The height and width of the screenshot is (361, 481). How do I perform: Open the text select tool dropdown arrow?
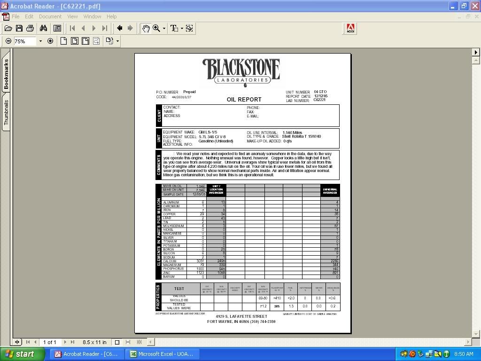pyautogui.click(x=182, y=29)
